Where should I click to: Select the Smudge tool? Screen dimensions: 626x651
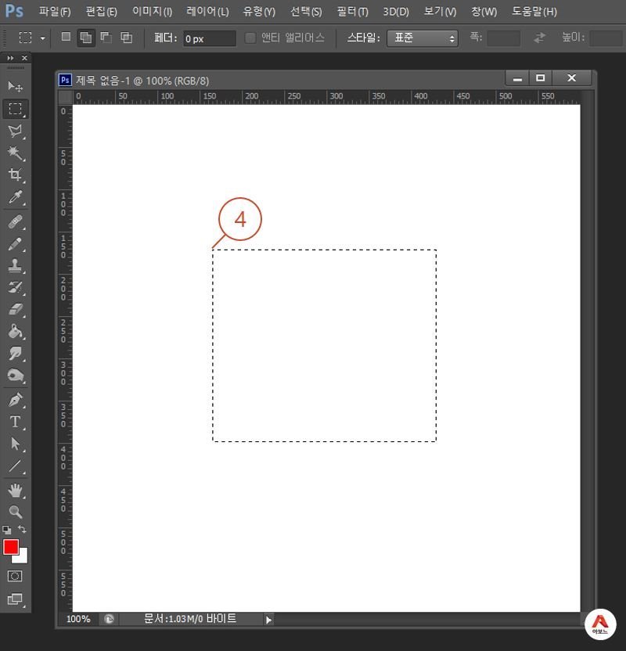point(16,354)
